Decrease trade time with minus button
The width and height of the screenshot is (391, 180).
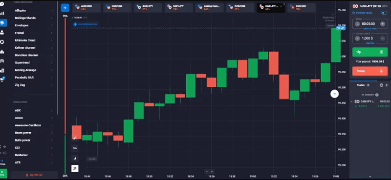click(x=357, y=24)
